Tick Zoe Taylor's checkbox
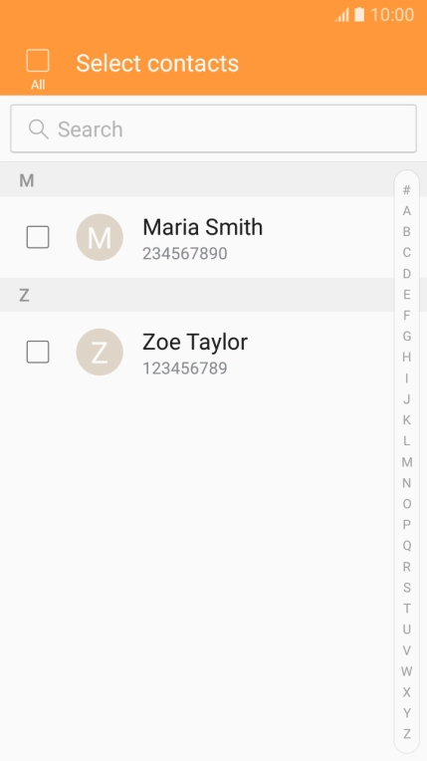The width and height of the screenshot is (427, 761). [x=38, y=352]
